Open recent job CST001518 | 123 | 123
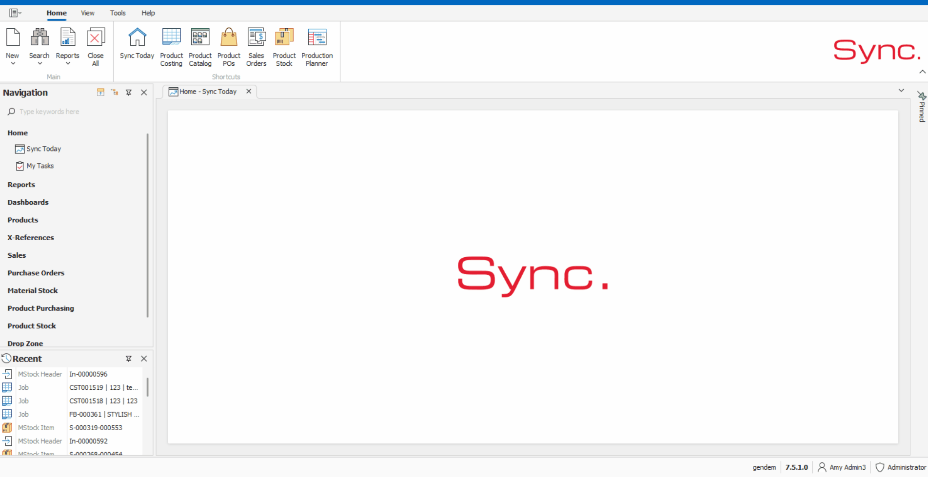Screen dimensions: 928x477 click(x=103, y=401)
